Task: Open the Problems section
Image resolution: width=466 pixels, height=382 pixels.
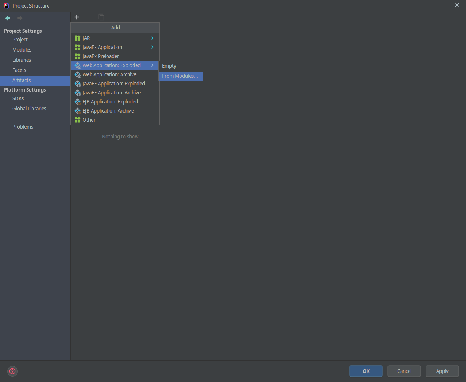Action: coord(35,127)
